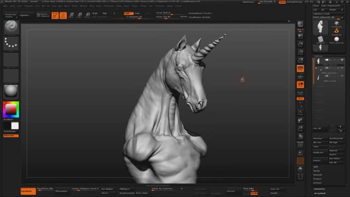Image resolution: width=350 pixels, height=197 pixels.
Task: Set canvas to Actual size
Action: [300, 52]
